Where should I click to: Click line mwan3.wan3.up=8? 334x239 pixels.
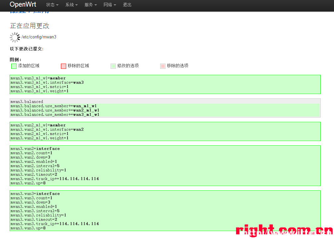point(28,228)
